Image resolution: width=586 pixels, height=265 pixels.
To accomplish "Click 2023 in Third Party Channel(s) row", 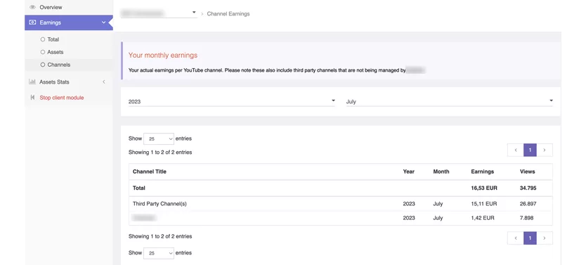I will [x=409, y=204].
